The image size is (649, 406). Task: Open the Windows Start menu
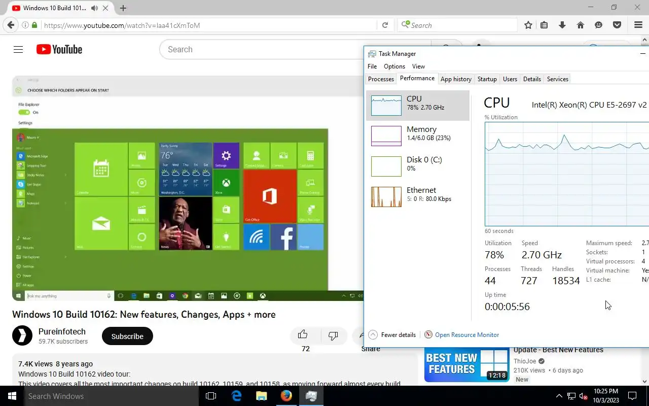[x=12, y=396]
